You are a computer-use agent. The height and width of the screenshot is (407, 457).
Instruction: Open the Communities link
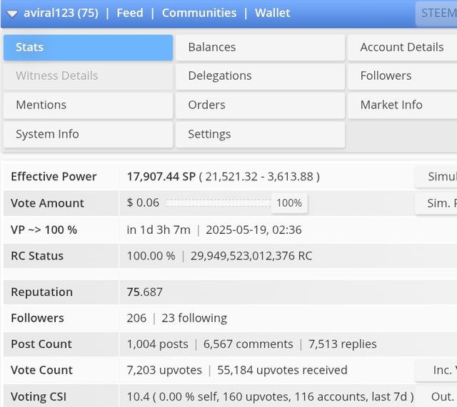coord(199,13)
